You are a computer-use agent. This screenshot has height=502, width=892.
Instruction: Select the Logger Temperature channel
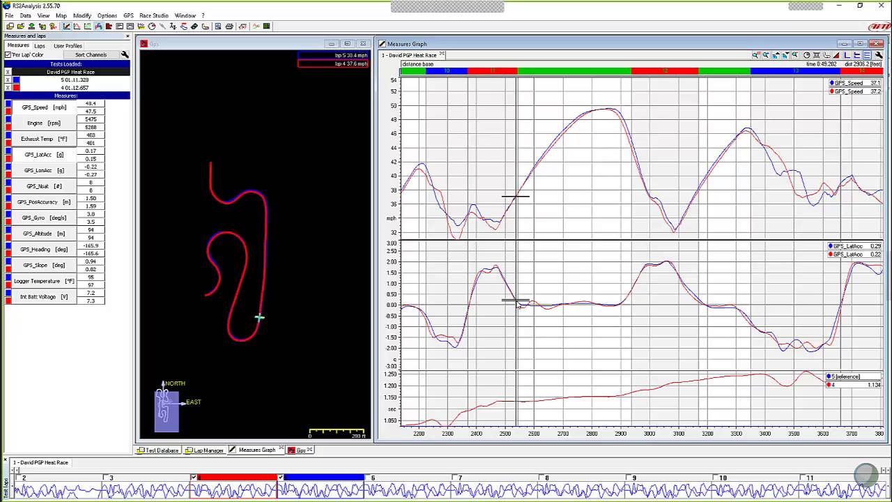pos(44,281)
